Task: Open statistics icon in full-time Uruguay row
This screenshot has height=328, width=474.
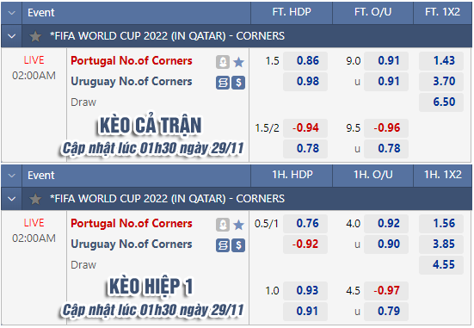Action: pos(223,83)
